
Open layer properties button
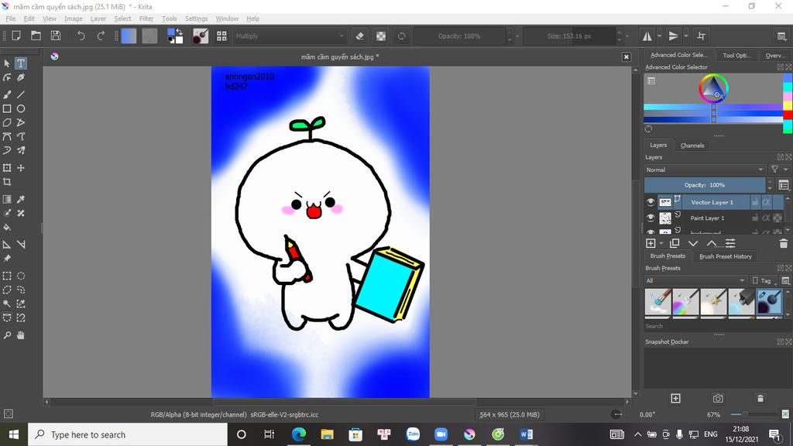pyautogui.click(x=730, y=244)
